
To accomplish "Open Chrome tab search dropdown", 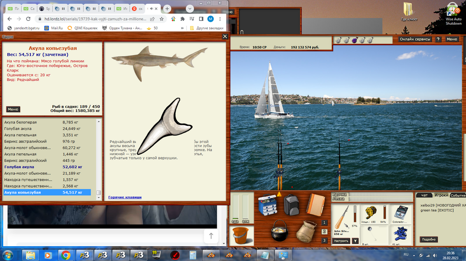I will (x=190, y=8).
